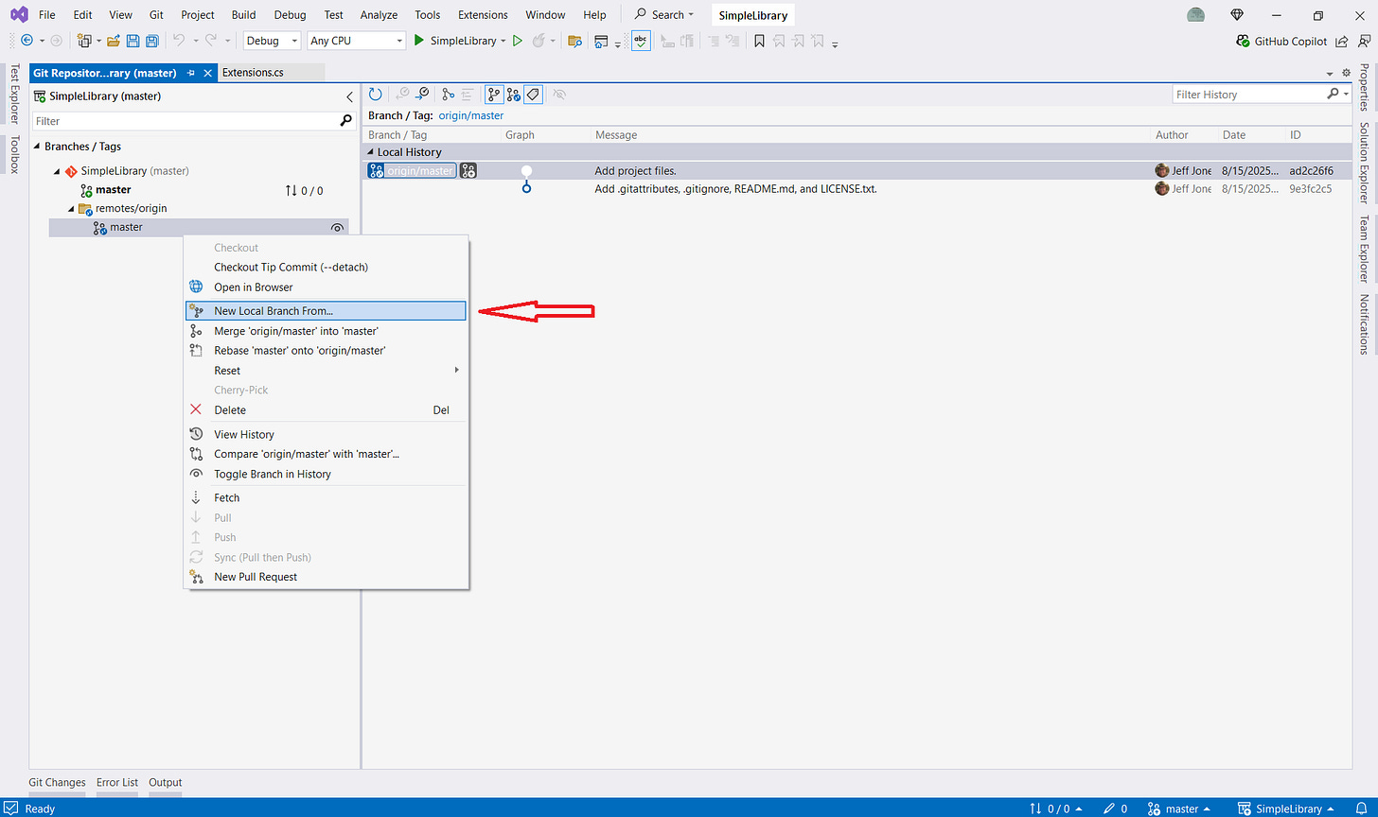Select View History context menu item
This screenshot has width=1378, height=817.
click(326, 434)
